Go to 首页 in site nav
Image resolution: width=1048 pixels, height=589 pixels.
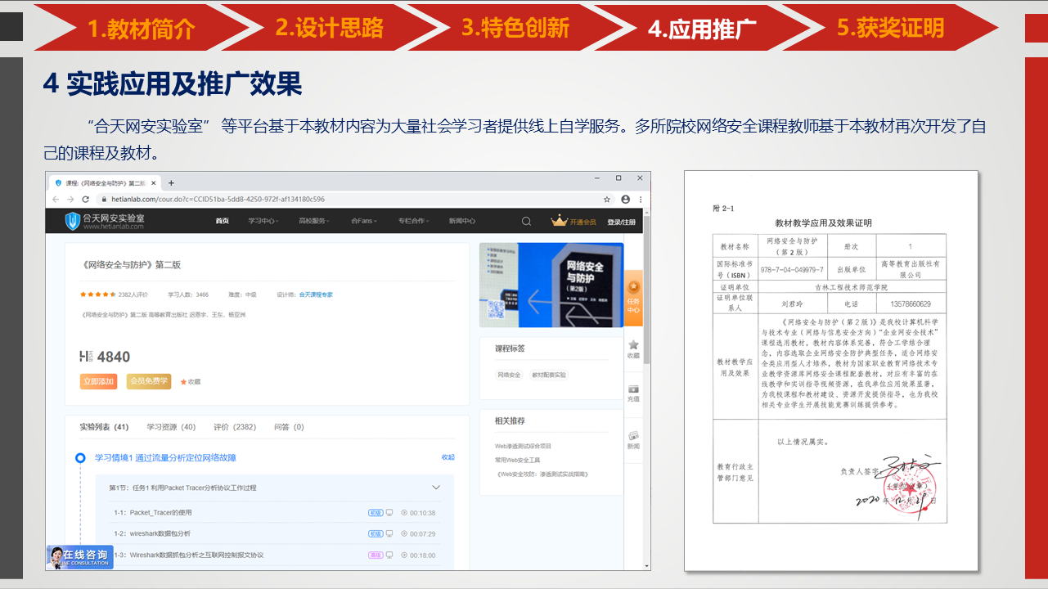[222, 221]
